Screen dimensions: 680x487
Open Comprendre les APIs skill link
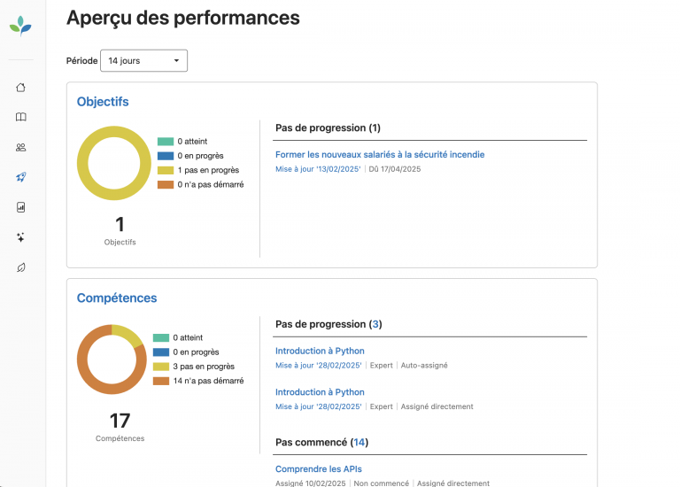click(x=319, y=468)
